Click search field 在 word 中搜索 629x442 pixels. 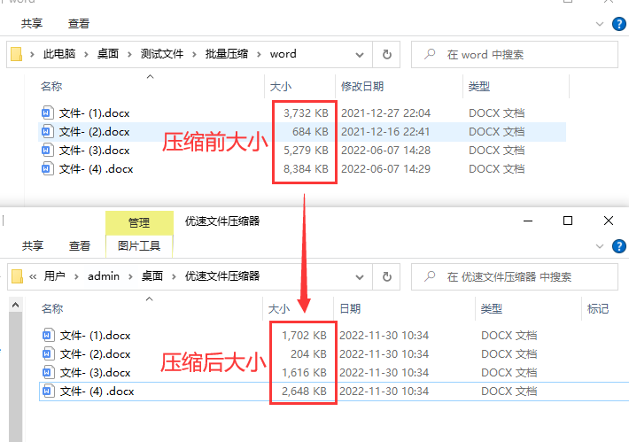click(514, 55)
